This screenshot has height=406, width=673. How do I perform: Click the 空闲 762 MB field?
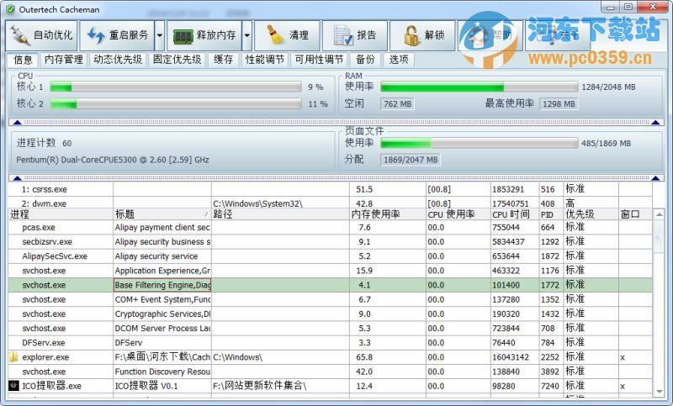[x=397, y=103]
